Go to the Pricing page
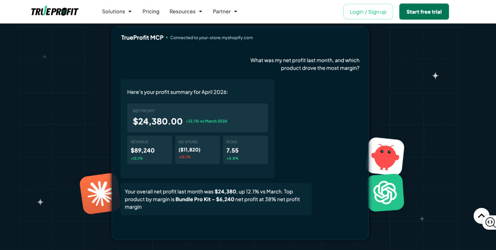This screenshot has width=496, height=250. click(151, 12)
